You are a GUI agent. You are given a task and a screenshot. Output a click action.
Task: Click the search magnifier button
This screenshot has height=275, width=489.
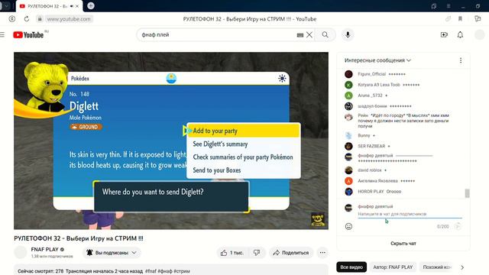[x=325, y=35]
